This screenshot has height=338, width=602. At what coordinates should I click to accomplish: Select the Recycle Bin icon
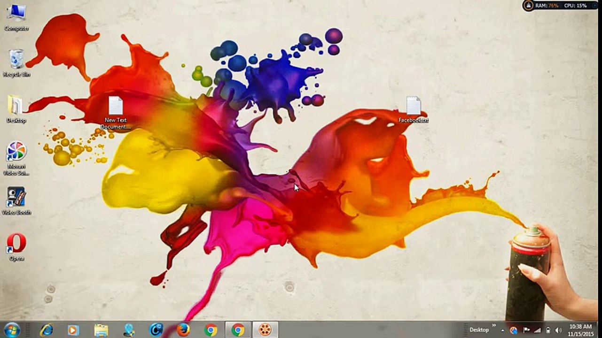point(16,60)
